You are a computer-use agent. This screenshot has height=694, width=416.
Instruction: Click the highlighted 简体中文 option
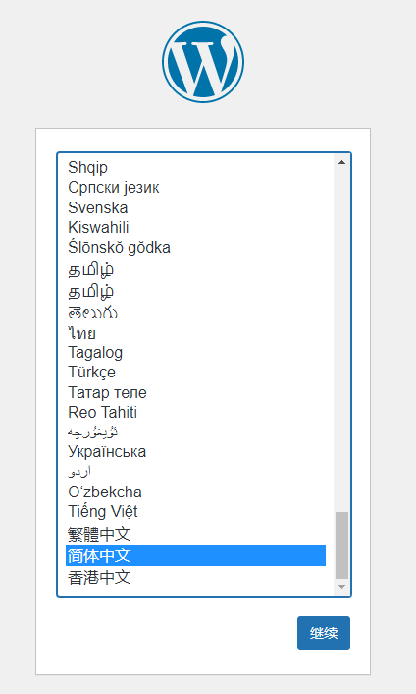195,555
